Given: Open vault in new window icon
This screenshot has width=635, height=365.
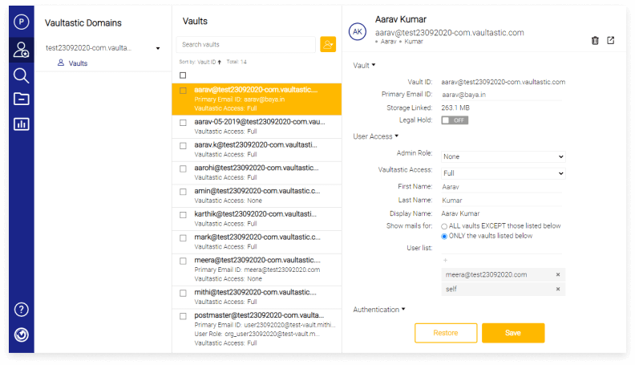Looking at the screenshot, I should click(611, 40).
